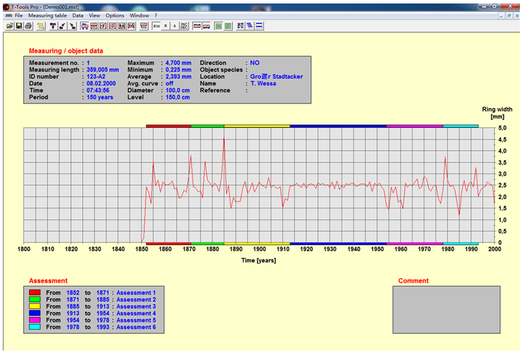Click the red Assessment 1 color swatch

pyautogui.click(x=35, y=292)
